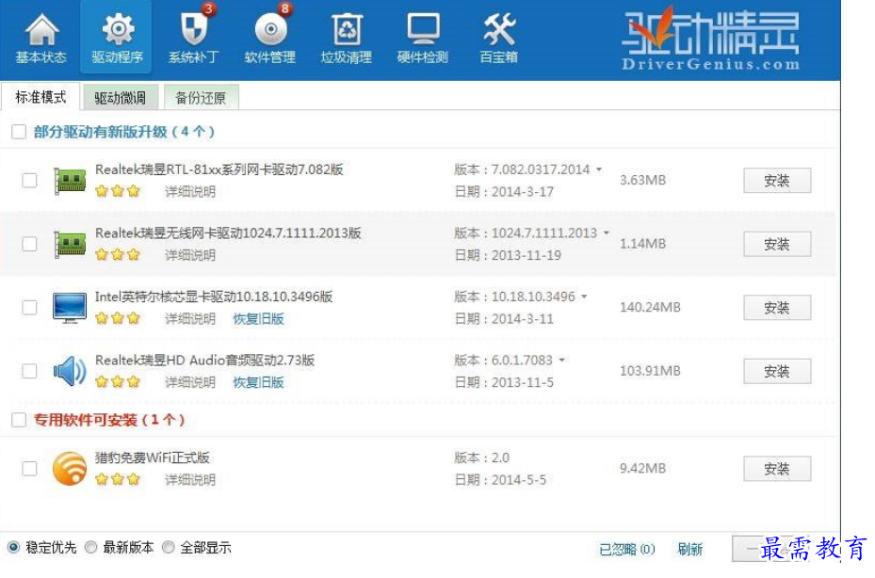Click the 部分驱动有新版升级 (4个) heading

(124, 132)
